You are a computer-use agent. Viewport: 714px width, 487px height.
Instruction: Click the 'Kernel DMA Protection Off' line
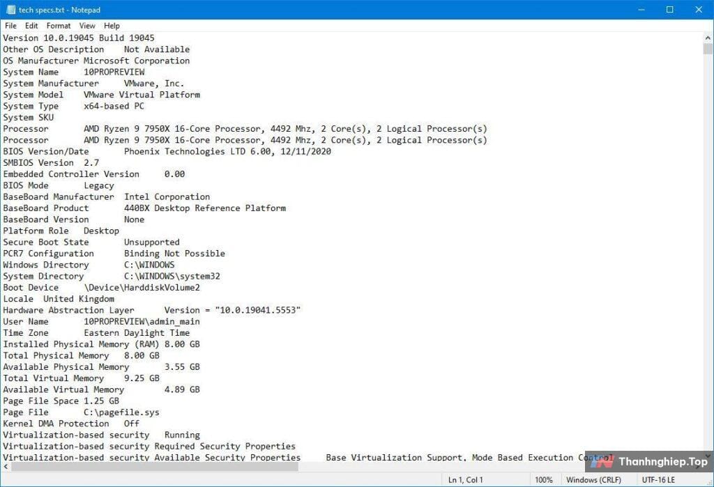tap(71, 424)
